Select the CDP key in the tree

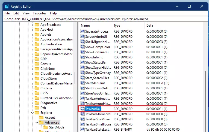click(x=43, y=59)
